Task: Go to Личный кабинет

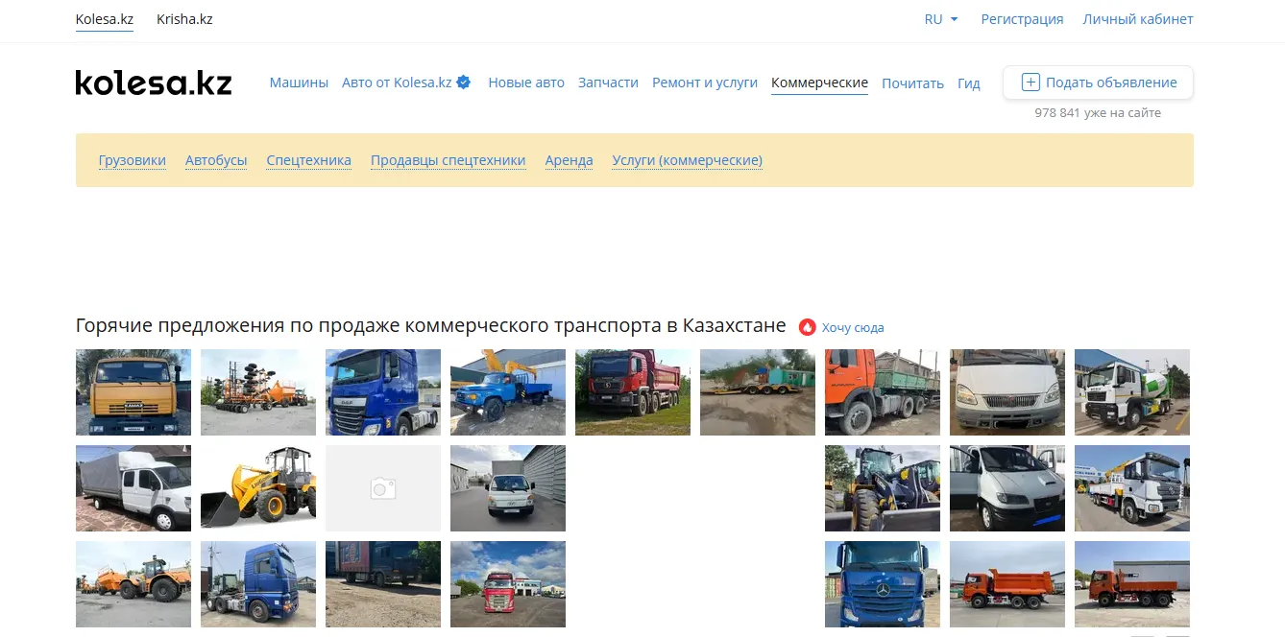Action: point(1138,19)
